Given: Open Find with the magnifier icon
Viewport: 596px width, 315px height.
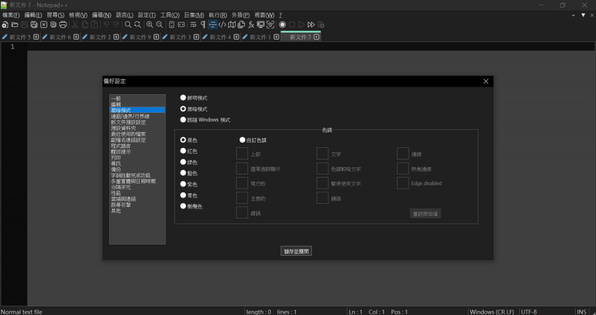Looking at the screenshot, I should coord(128,24).
